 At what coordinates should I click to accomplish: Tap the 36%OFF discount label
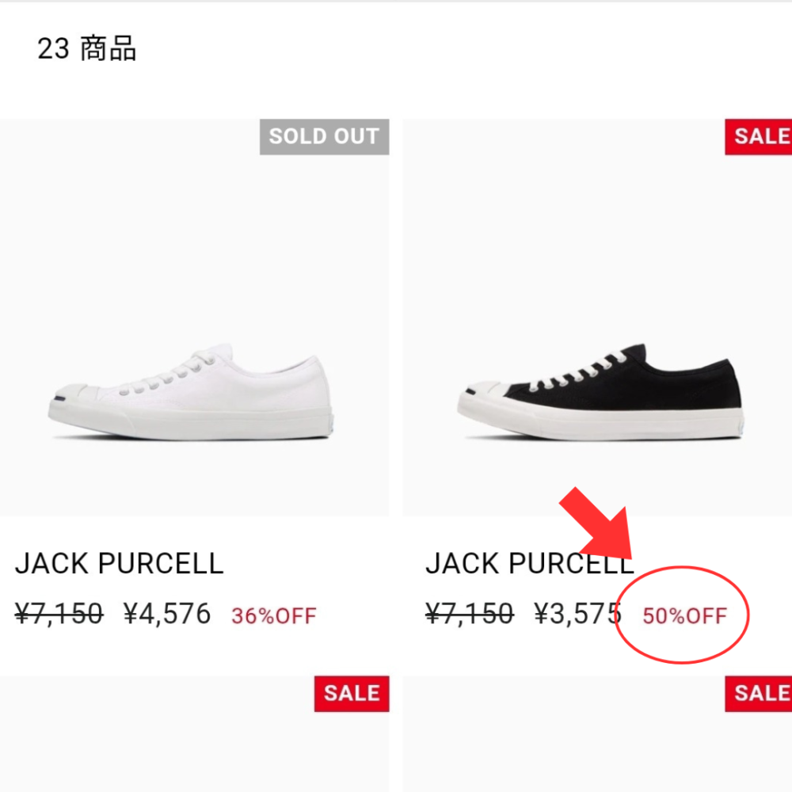(x=274, y=615)
